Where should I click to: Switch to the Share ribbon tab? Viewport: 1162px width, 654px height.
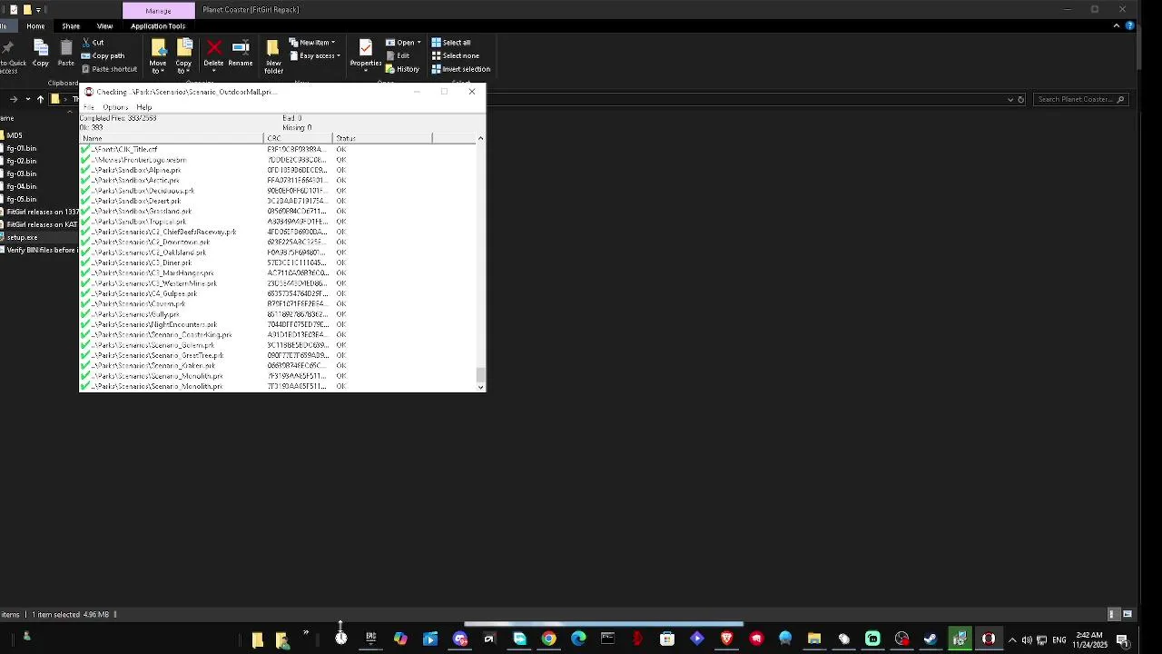pyautogui.click(x=71, y=26)
